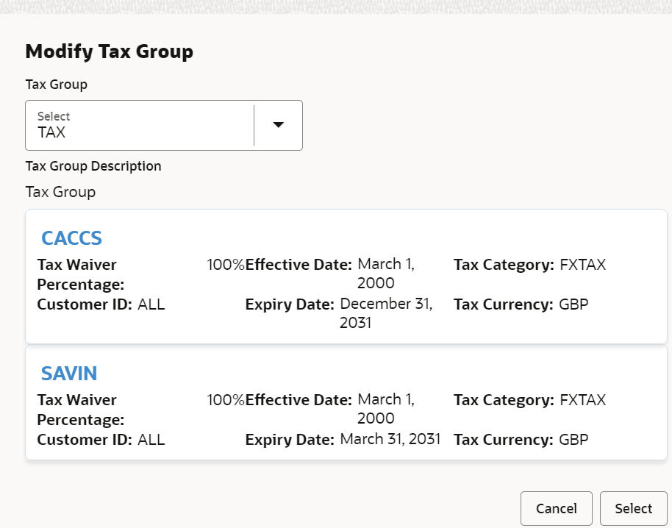Select the SAVIN card by its Tax Currency GBP
The height and width of the screenshot is (528, 672).
(x=573, y=439)
